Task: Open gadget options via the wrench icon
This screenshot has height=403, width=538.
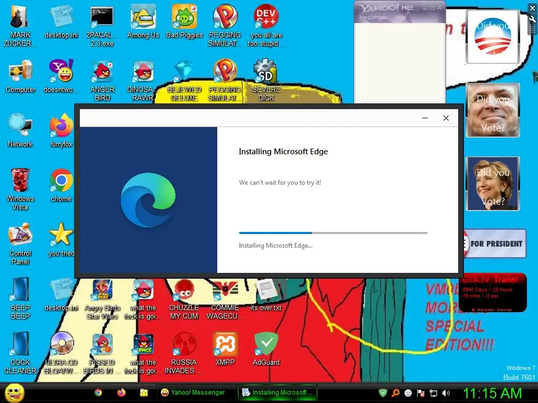Action: pyautogui.click(x=533, y=19)
